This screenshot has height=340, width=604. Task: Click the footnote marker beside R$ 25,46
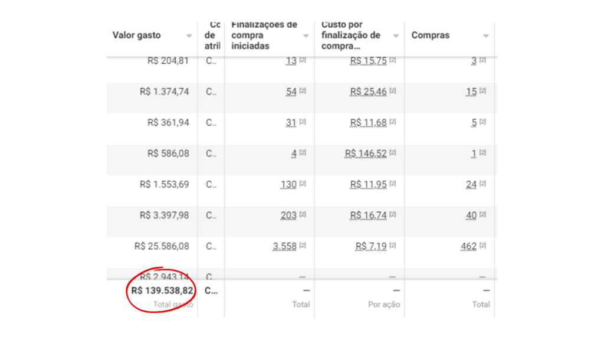[x=392, y=90]
